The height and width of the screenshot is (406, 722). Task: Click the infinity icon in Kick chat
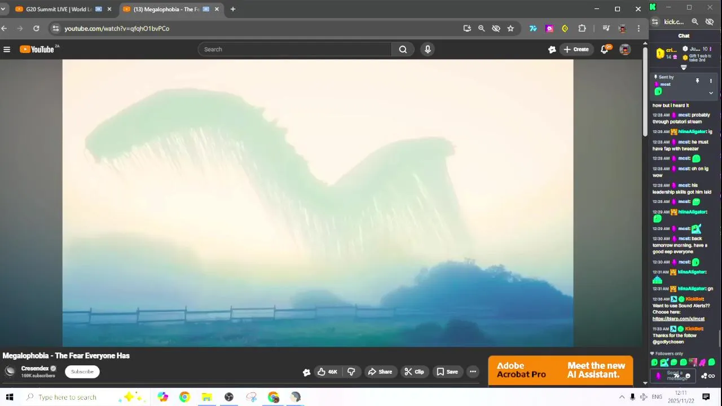pos(711,376)
